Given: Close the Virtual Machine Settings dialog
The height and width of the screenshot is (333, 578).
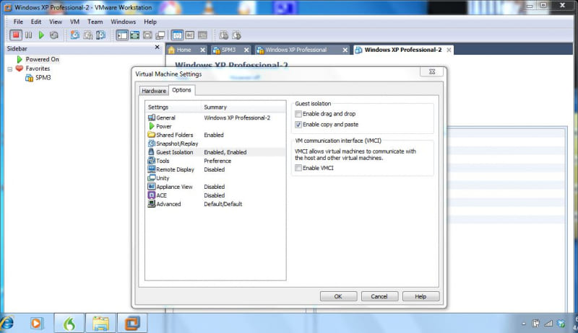Looking at the screenshot, I should pos(432,71).
